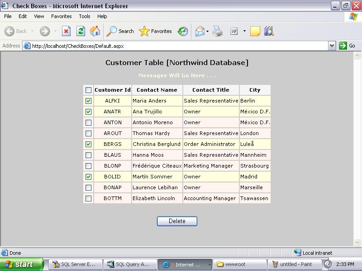Click the page icon in the address bar

(27, 46)
